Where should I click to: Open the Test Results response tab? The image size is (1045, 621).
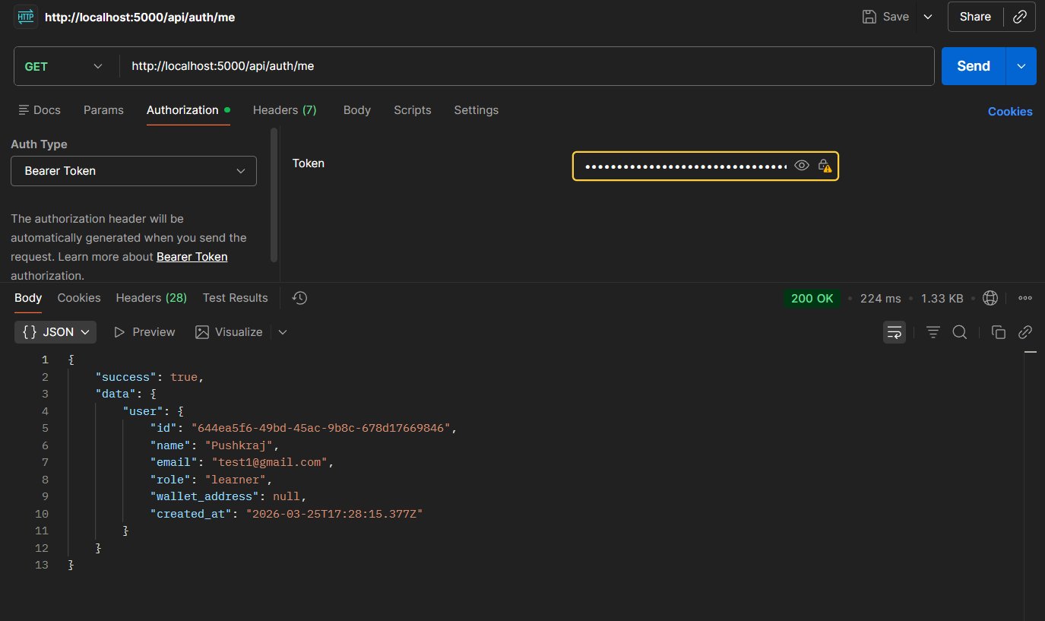pos(235,298)
